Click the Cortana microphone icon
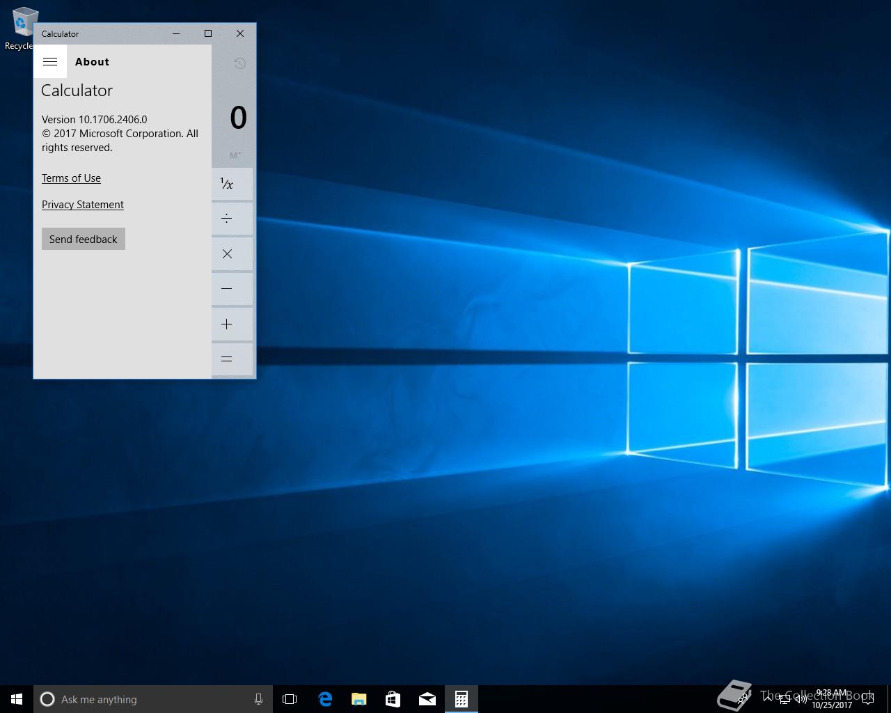Image resolution: width=891 pixels, height=713 pixels. tap(258, 699)
